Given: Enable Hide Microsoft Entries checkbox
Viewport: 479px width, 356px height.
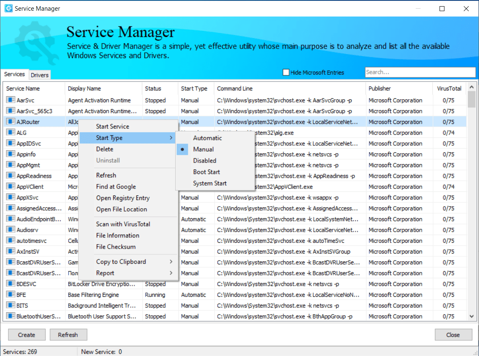Looking at the screenshot, I should tap(286, 72).
